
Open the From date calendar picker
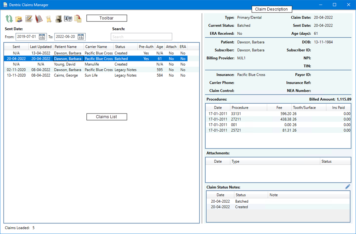[x=42, y=37]
